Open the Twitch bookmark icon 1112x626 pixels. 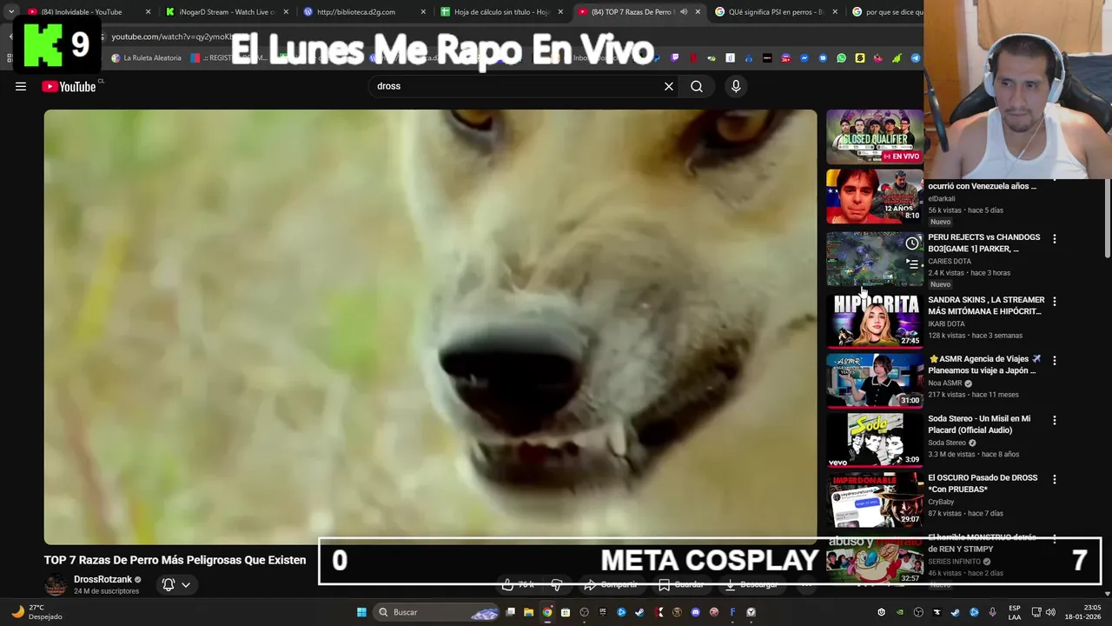tap(675, 58)
